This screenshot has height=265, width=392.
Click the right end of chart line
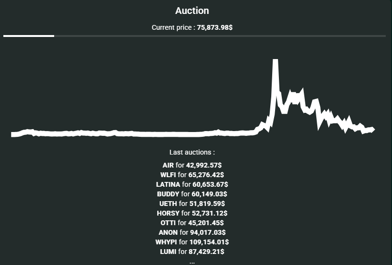[x=373, y=129]
